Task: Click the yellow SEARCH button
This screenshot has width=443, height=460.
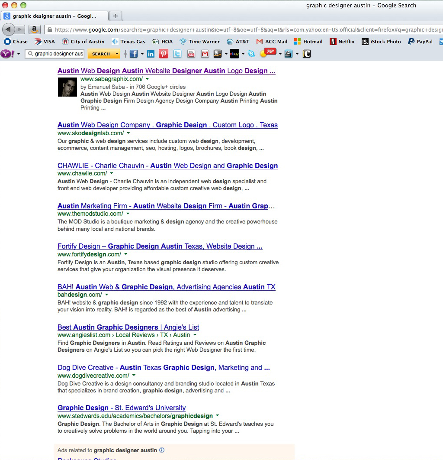Action: pos(101,54)
